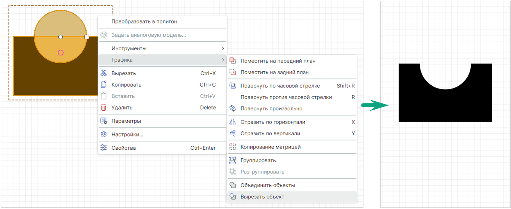The width and height of the screenshot is (511, 209).
Task: Expand the Инструменты submenu arrow
Action: coord(223,49)
